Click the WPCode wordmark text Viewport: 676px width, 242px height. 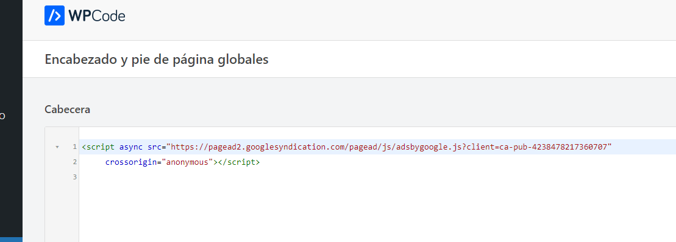coord(97,16)
